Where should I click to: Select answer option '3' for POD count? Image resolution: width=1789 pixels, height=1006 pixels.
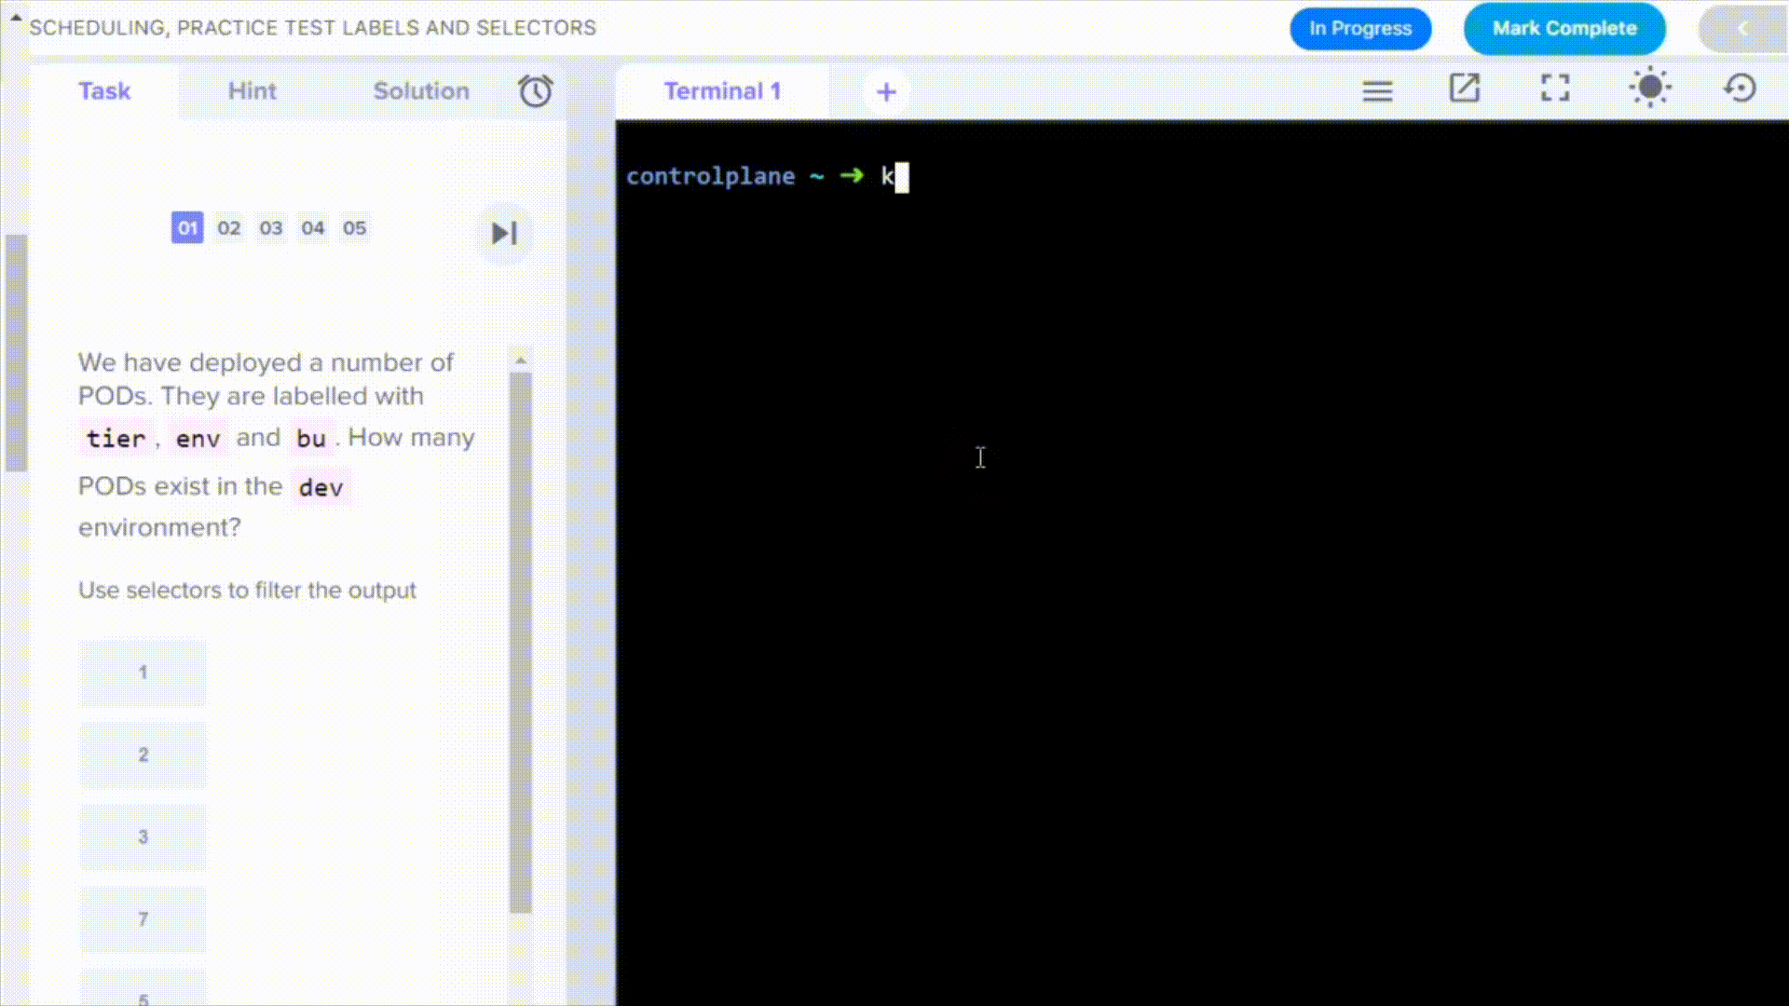pos(143,836)
